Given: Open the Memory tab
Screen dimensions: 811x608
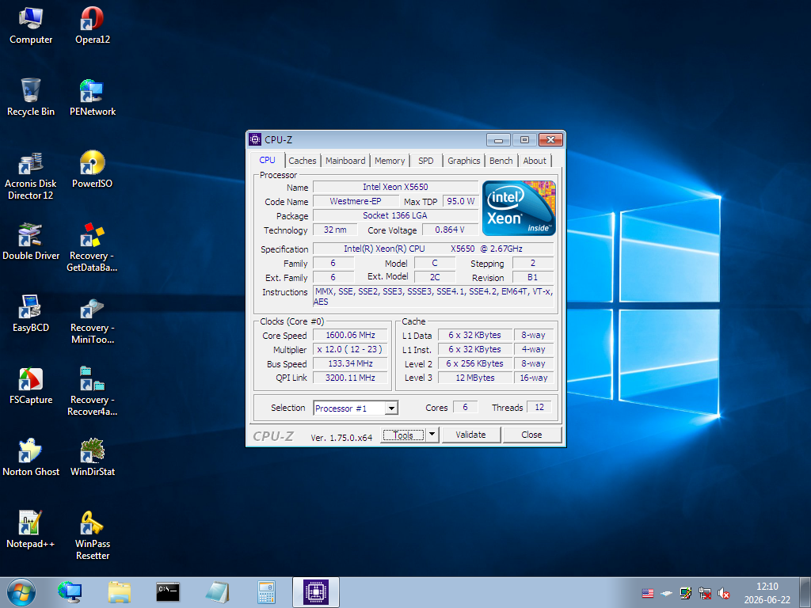Looking at the screenshot, I should click(x=390, y=161).
